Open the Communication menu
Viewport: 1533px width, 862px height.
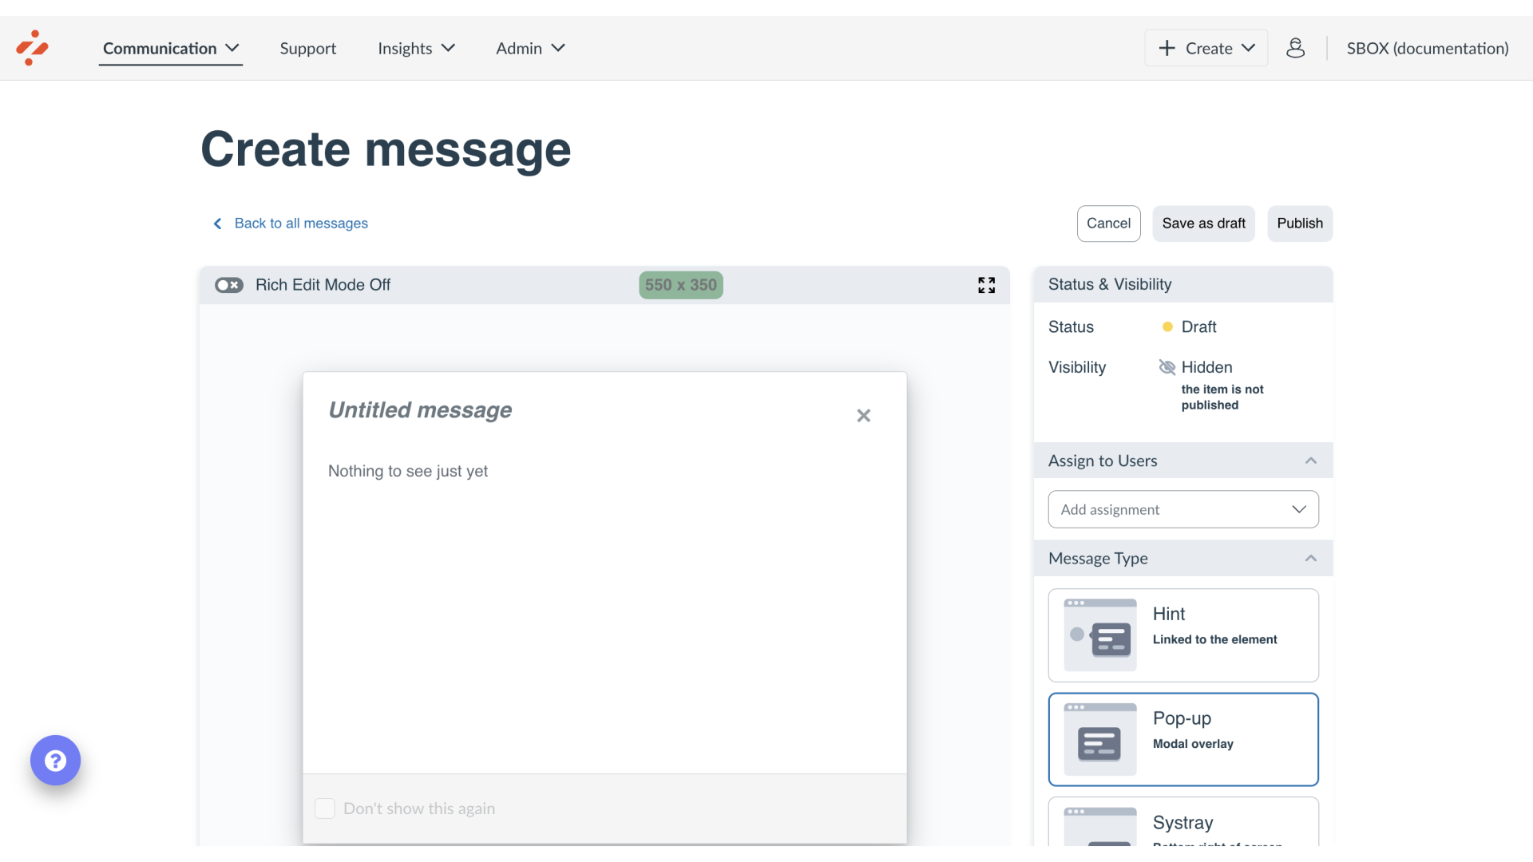pos(171,48)
